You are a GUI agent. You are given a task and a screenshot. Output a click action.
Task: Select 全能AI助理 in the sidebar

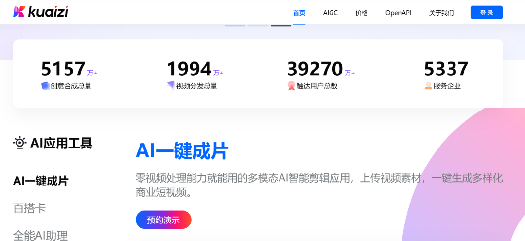coord(40,235)
